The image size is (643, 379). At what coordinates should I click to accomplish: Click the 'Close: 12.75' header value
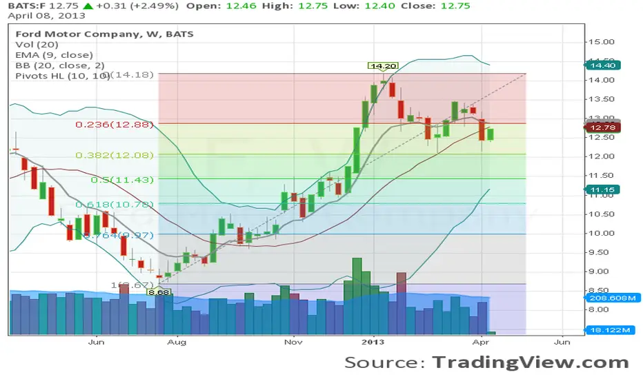(x=435, y=6)
